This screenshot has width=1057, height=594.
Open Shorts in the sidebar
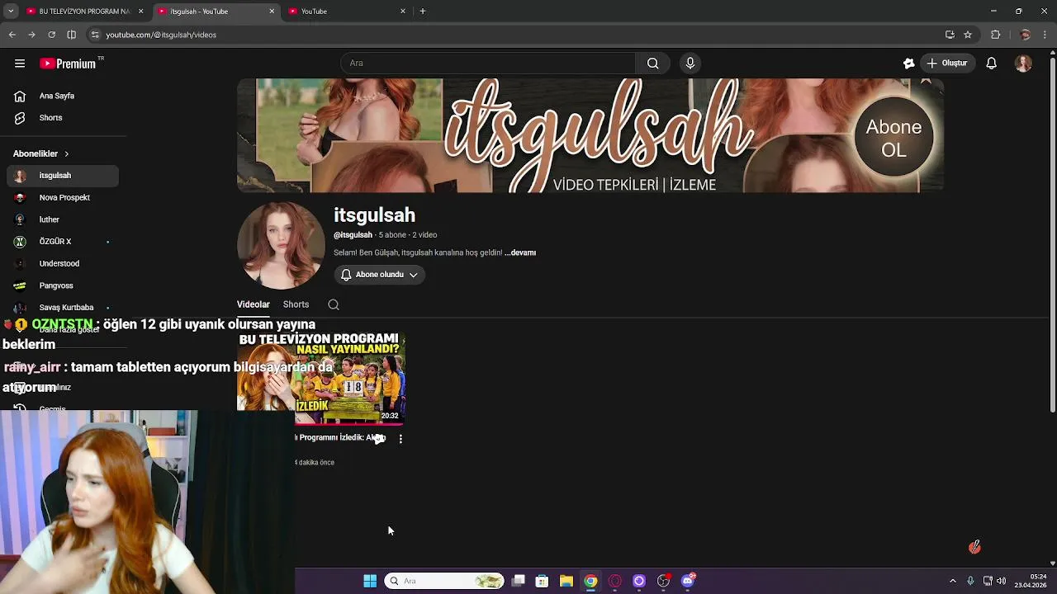pyautogui.click(x=63, y=118)
